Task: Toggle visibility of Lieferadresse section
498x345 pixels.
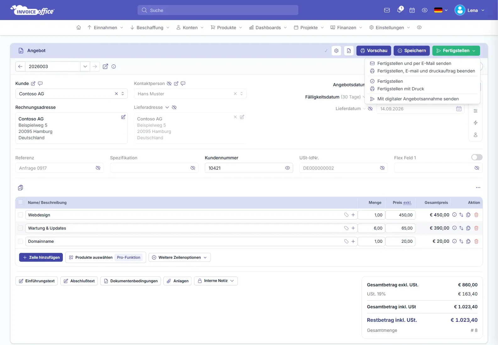Action: 174,107
